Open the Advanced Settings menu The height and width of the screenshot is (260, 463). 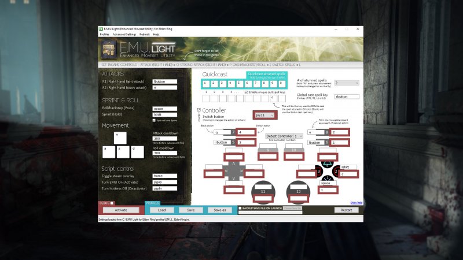[x=124, y=34]
